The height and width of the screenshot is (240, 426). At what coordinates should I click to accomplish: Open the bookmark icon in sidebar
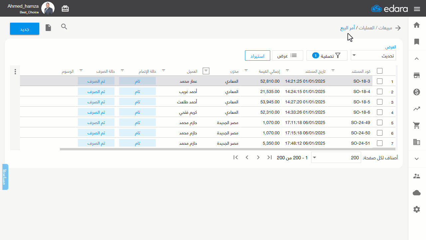417,42
